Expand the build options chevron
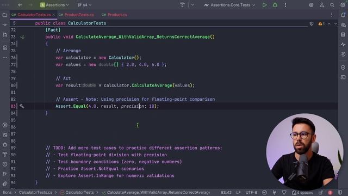Image resolution: width=348 pixels, height=196 pixels. (192, 5)
